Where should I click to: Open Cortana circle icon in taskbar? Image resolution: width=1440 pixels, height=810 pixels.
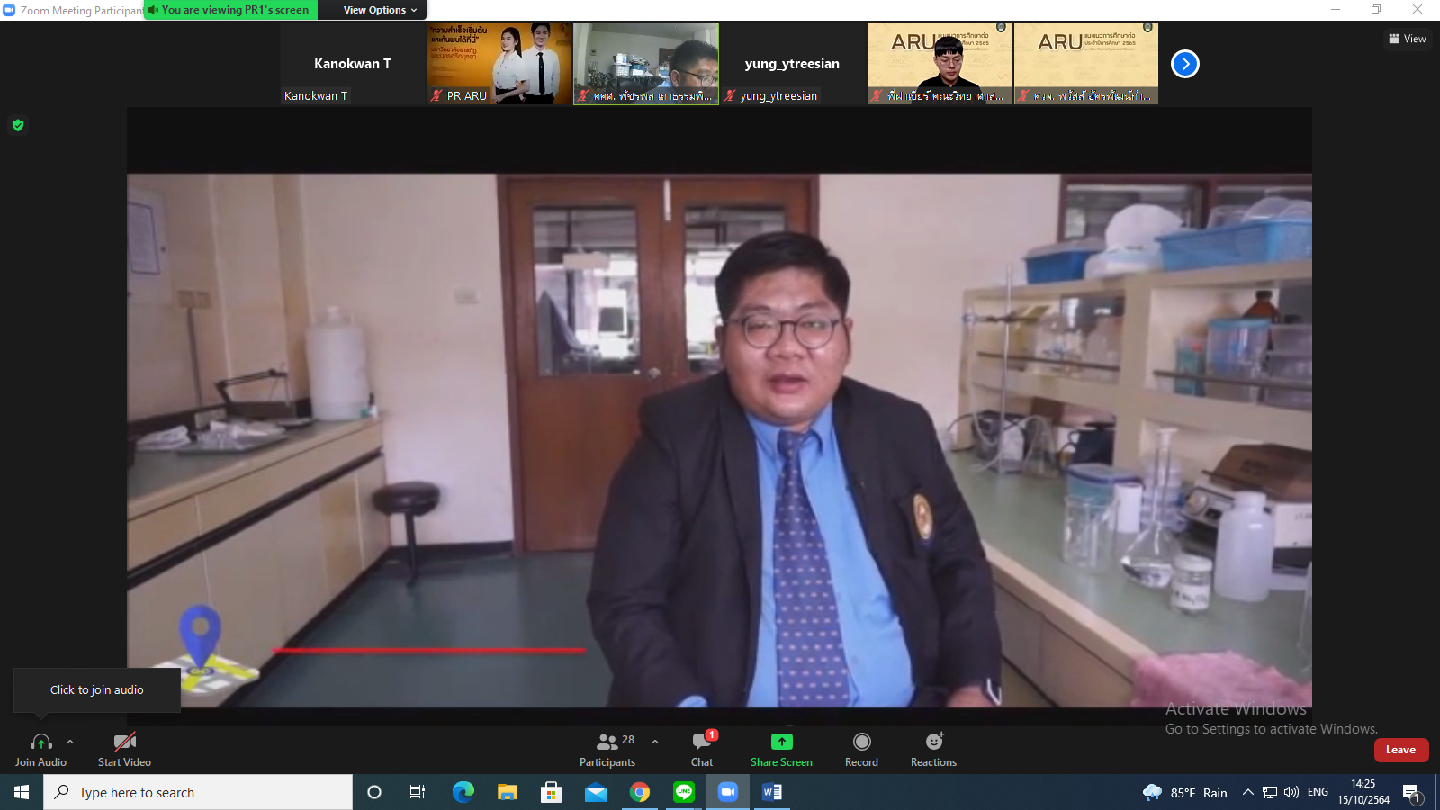pyautogui.click(x=374, y=792)
